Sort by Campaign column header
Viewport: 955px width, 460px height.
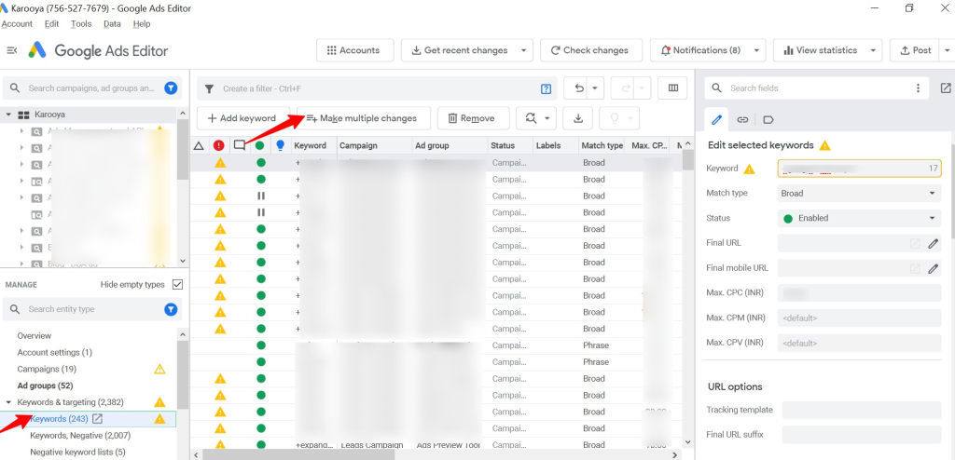pos(358,145)
